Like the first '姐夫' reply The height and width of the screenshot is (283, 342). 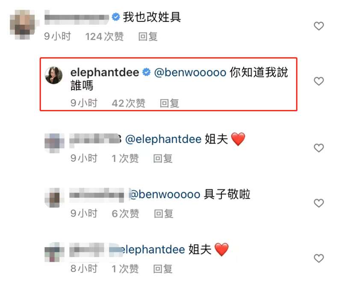[318, 148]
